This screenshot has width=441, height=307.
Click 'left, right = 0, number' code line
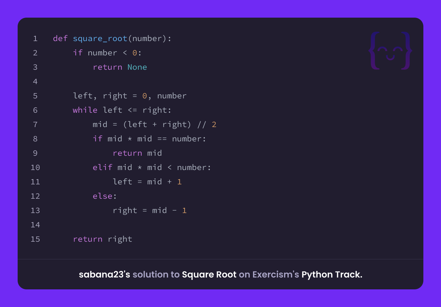pos(130,96)
